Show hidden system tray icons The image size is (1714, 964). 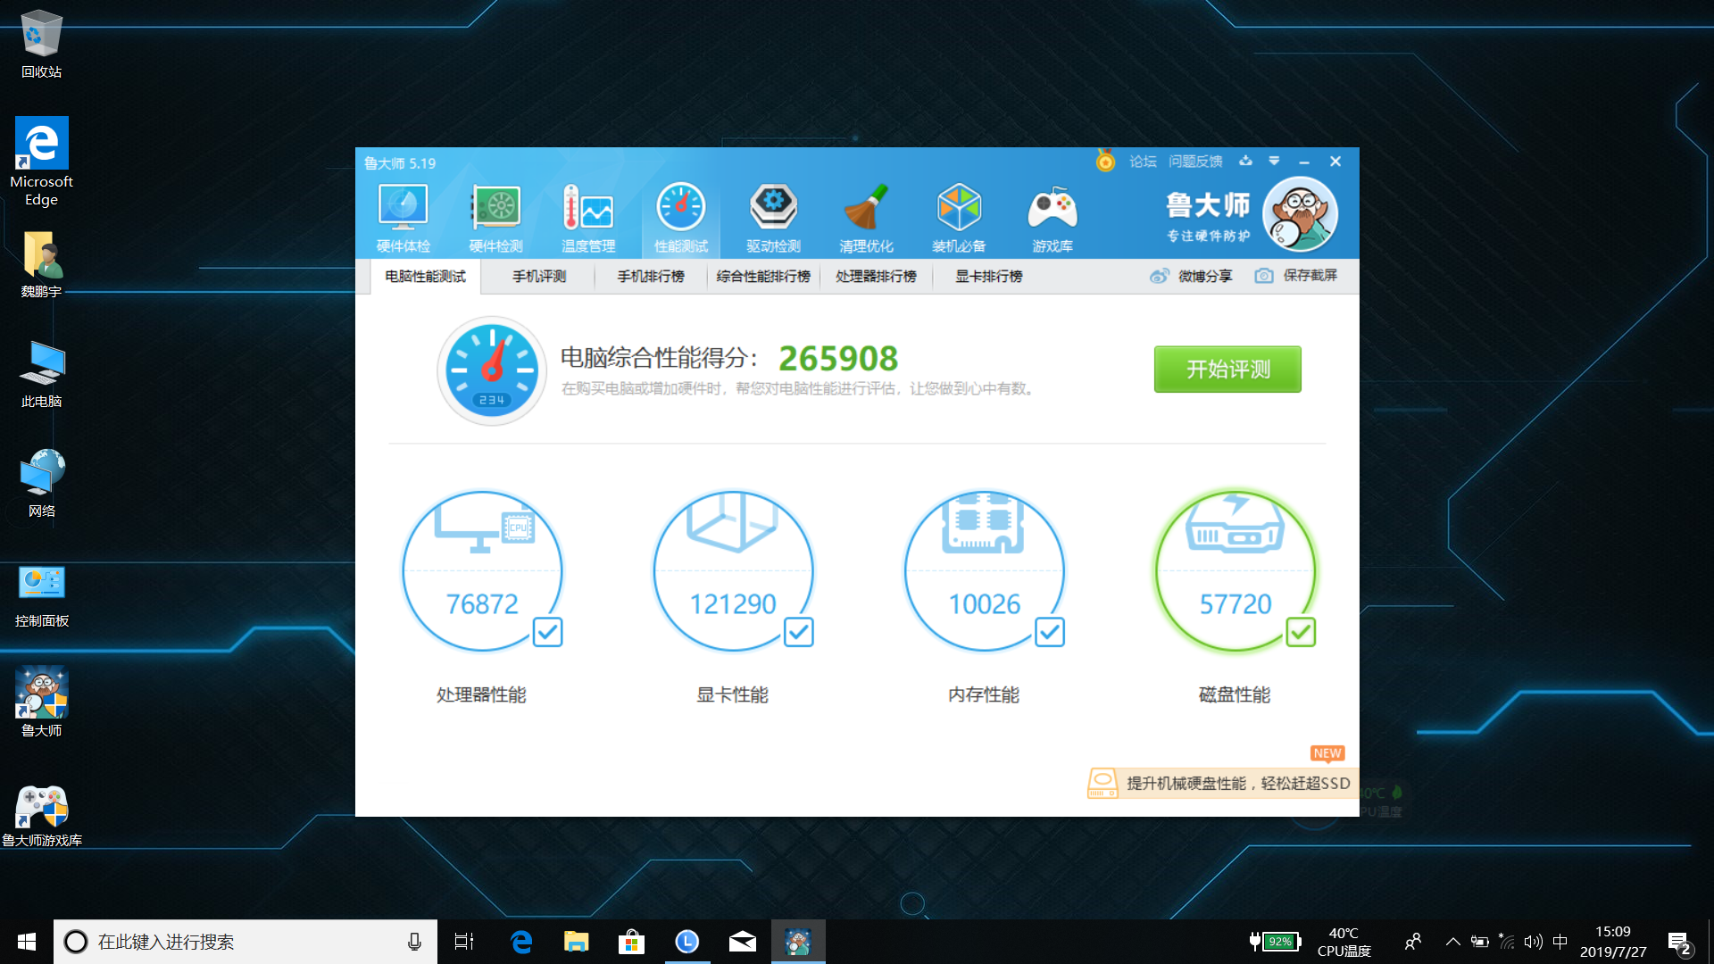1452,942
